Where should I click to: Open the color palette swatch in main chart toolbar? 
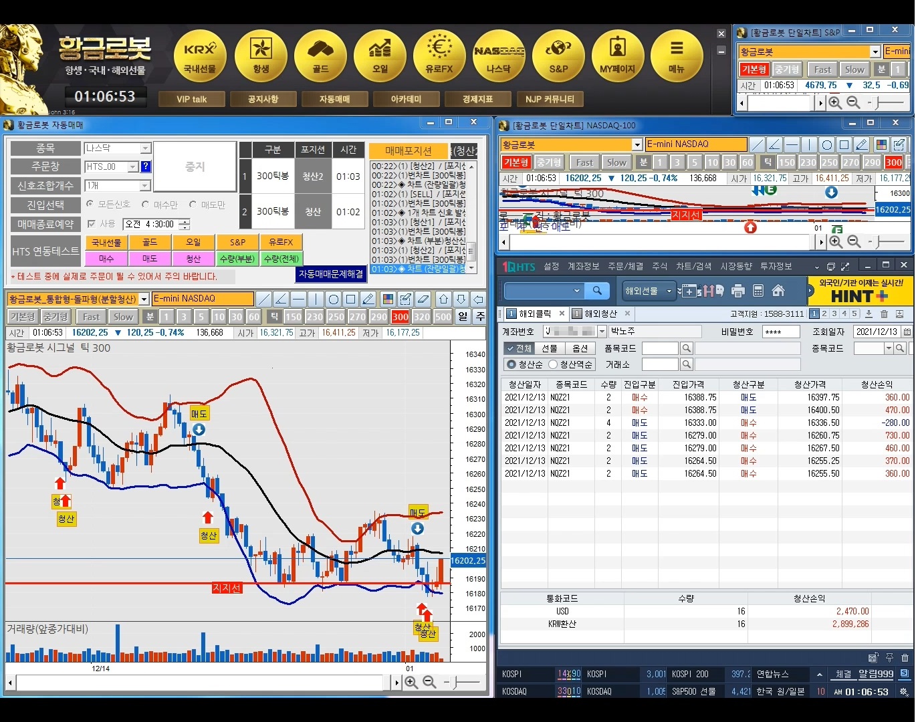tap(388, 299)
